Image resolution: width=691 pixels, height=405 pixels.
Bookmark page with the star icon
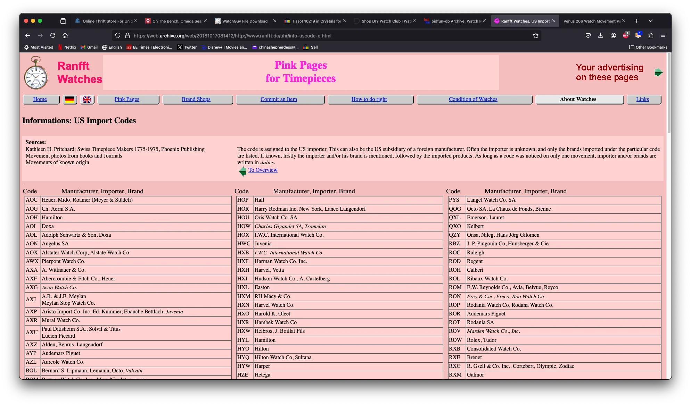click(x=535, y=35)
